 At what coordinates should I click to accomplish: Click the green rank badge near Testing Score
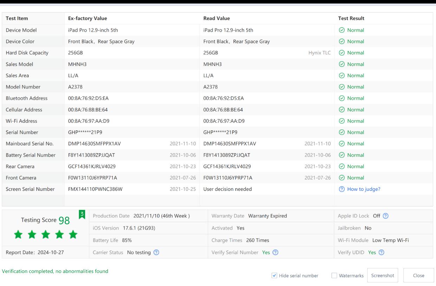tap(82, 214)
